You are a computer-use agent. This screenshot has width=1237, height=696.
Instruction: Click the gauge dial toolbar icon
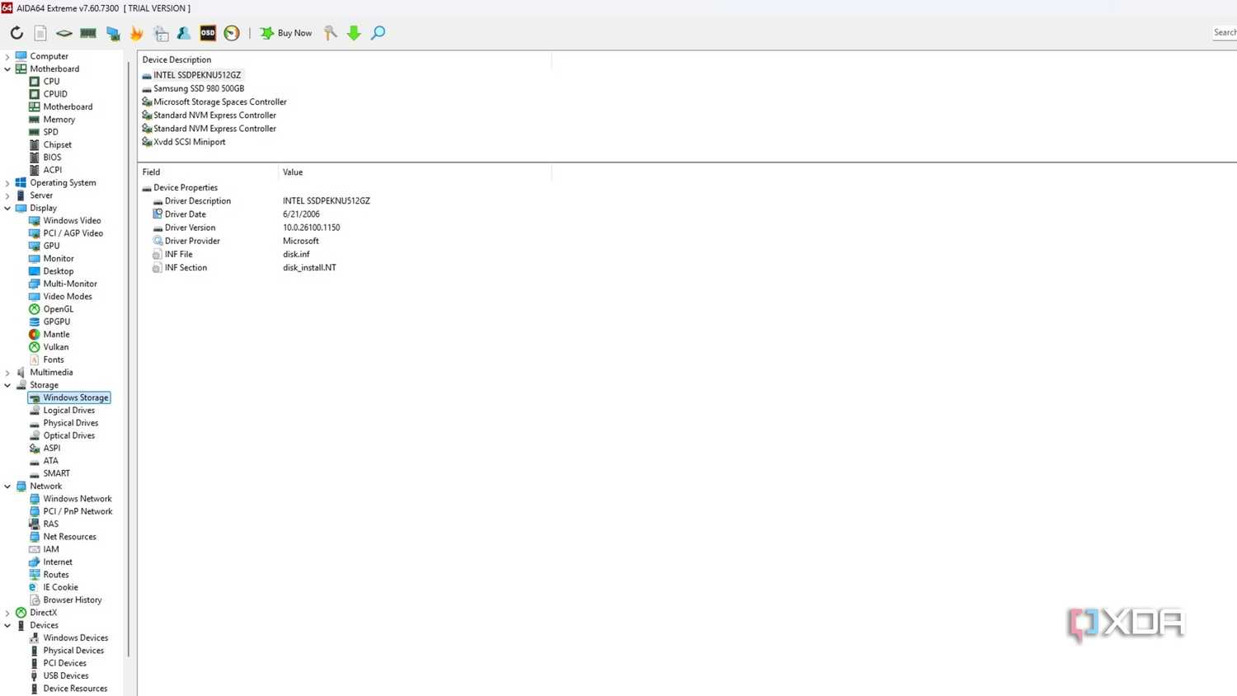[232, 33]
